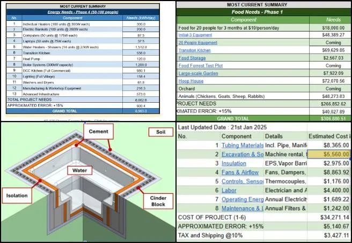Open the Energy Needs Phase 4 title link
This screenshot has width=352, height=243.
pyautogui.click(x=83, y=12)
